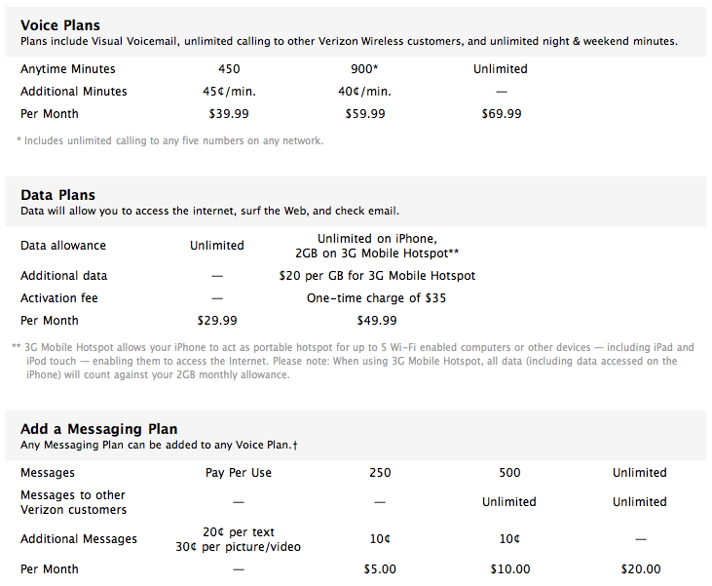Viewport: 712px width, 586px height.
Task: Select the 500 messages plan
Action: (509, 473)
